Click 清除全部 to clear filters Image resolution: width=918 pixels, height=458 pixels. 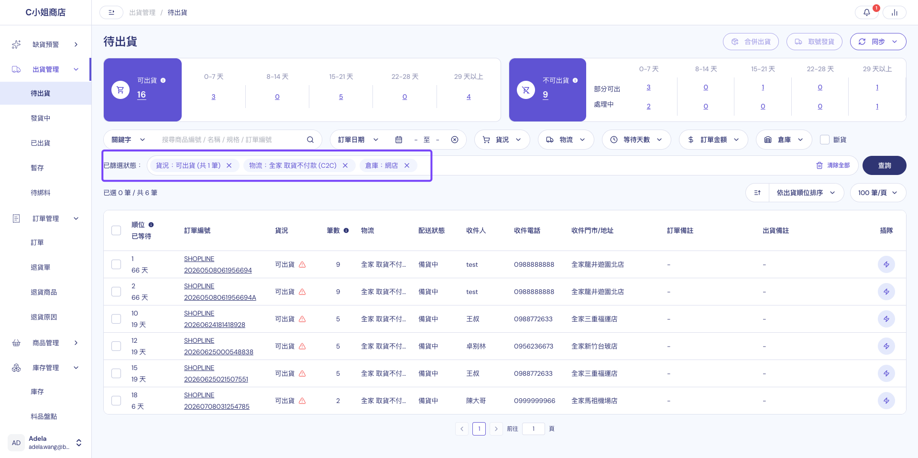tap(833, 165)
